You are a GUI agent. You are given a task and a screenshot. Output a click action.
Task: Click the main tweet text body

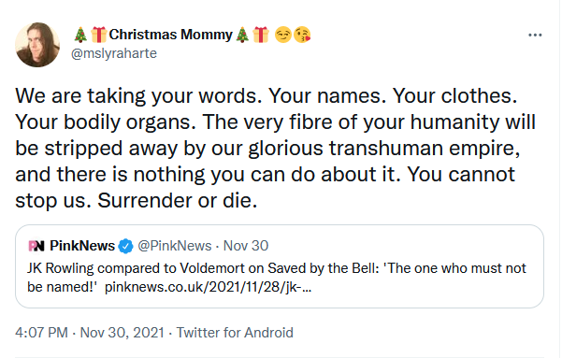(275, 148)
